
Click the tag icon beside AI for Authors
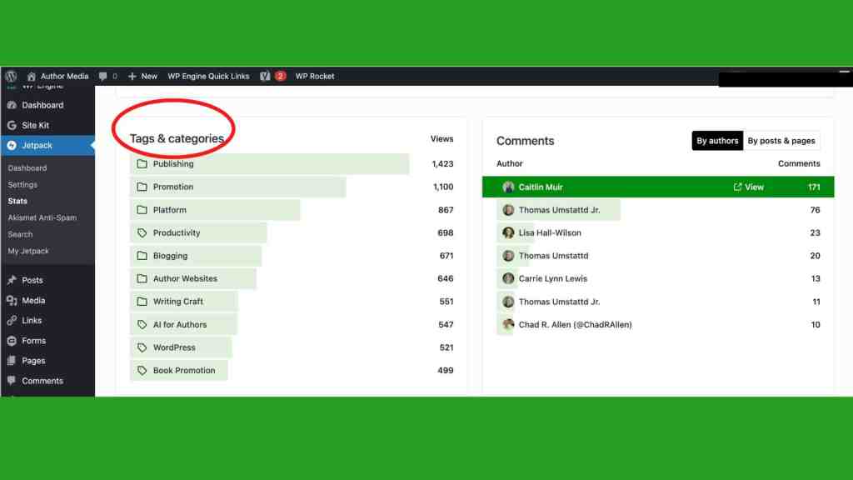click(142, 324)
